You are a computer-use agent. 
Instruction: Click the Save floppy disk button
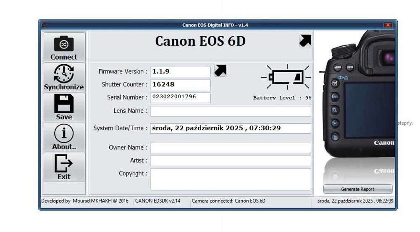point(64,107)
